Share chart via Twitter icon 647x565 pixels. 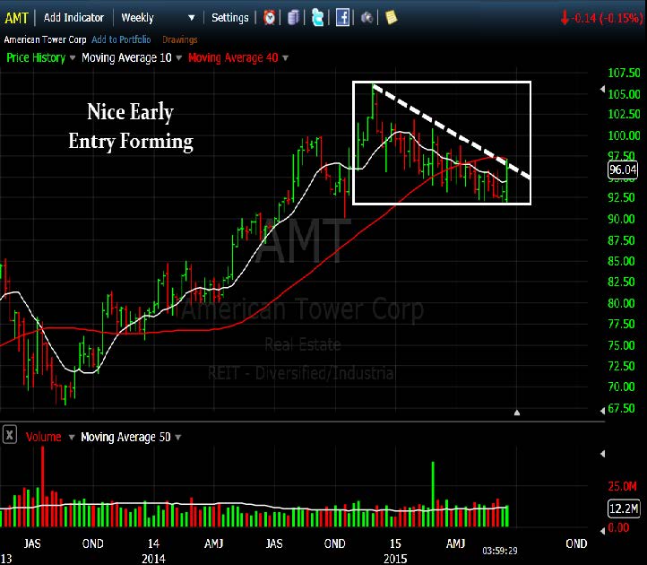click(x=317, y=18)
